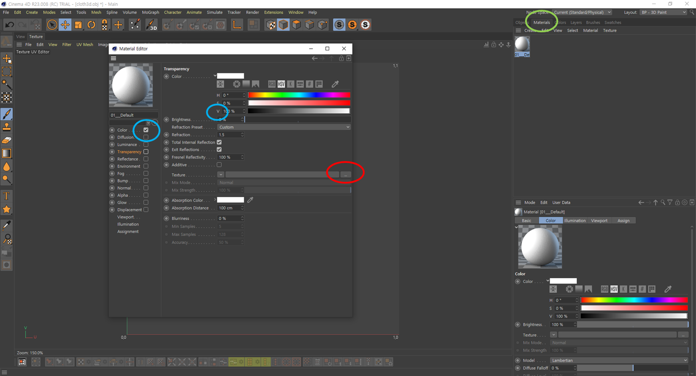The height and width of the screenshot is (376, 696).
Task: Select the Eraser tool in left sidebar
Action: [7, 140]
